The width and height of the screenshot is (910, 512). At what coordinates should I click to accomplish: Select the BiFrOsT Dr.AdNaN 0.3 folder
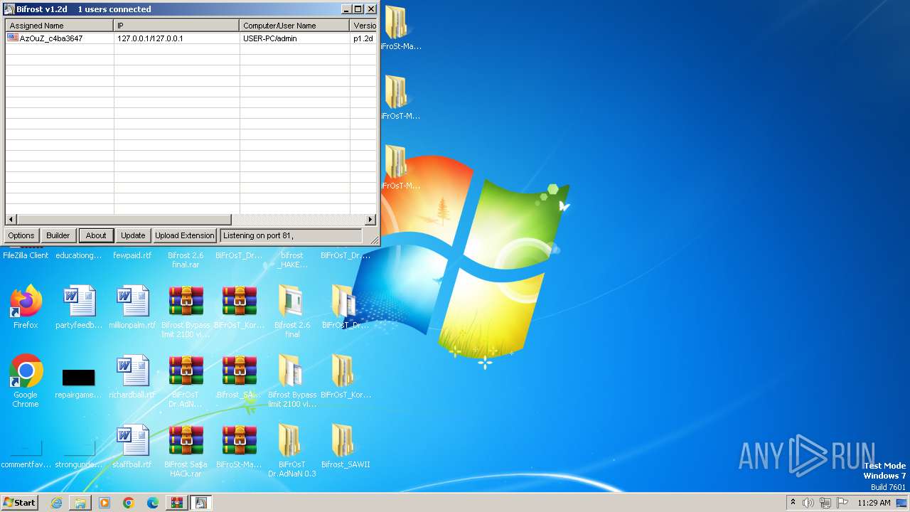point(292,451)
